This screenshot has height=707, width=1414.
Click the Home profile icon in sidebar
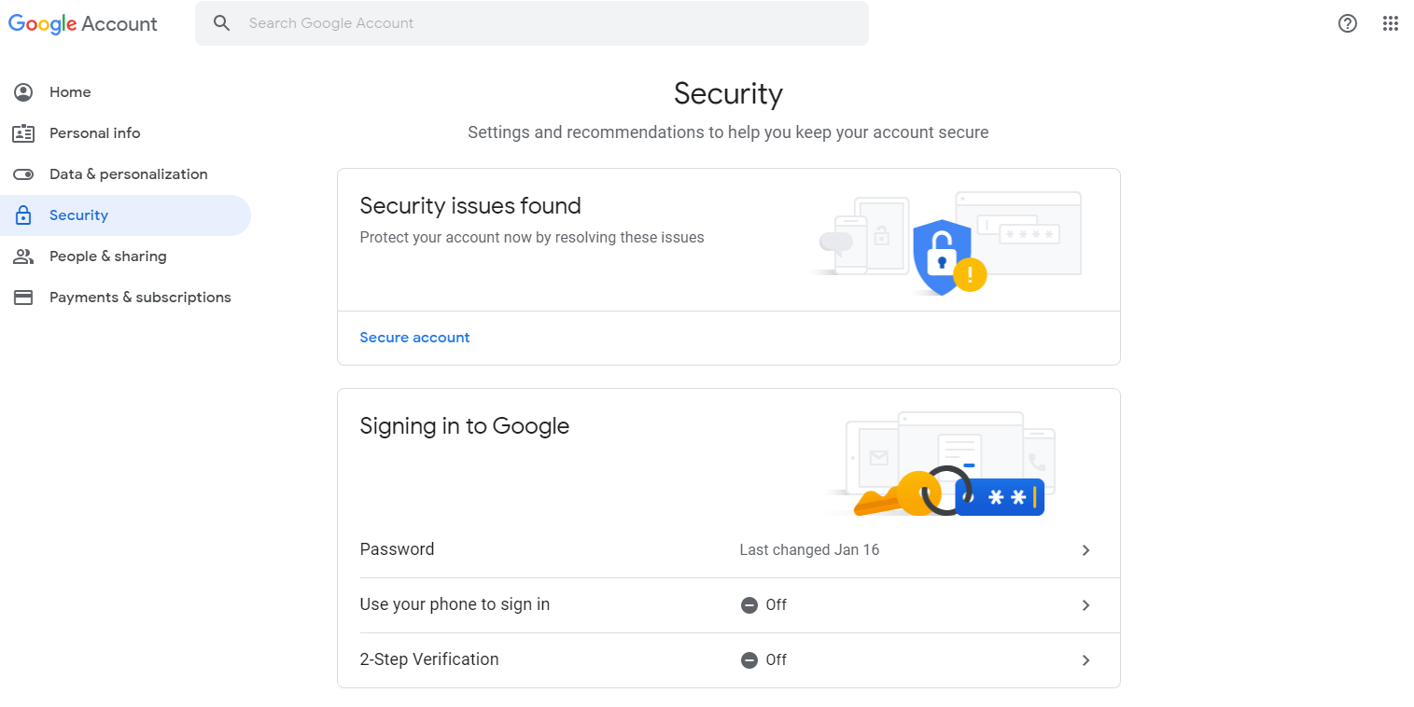23,92
